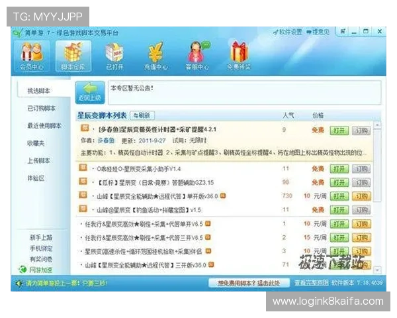Open 新手上路 link

[x=41, y=238]
